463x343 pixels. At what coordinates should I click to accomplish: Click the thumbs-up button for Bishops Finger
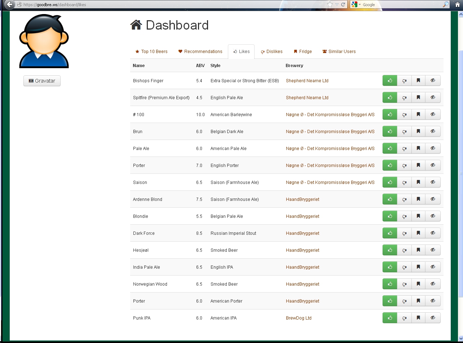click(390, 81)
